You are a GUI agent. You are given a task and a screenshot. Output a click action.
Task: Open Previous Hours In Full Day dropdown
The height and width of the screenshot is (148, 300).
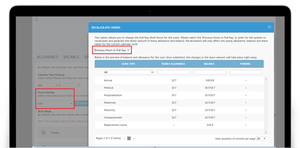tap(112, 50)
